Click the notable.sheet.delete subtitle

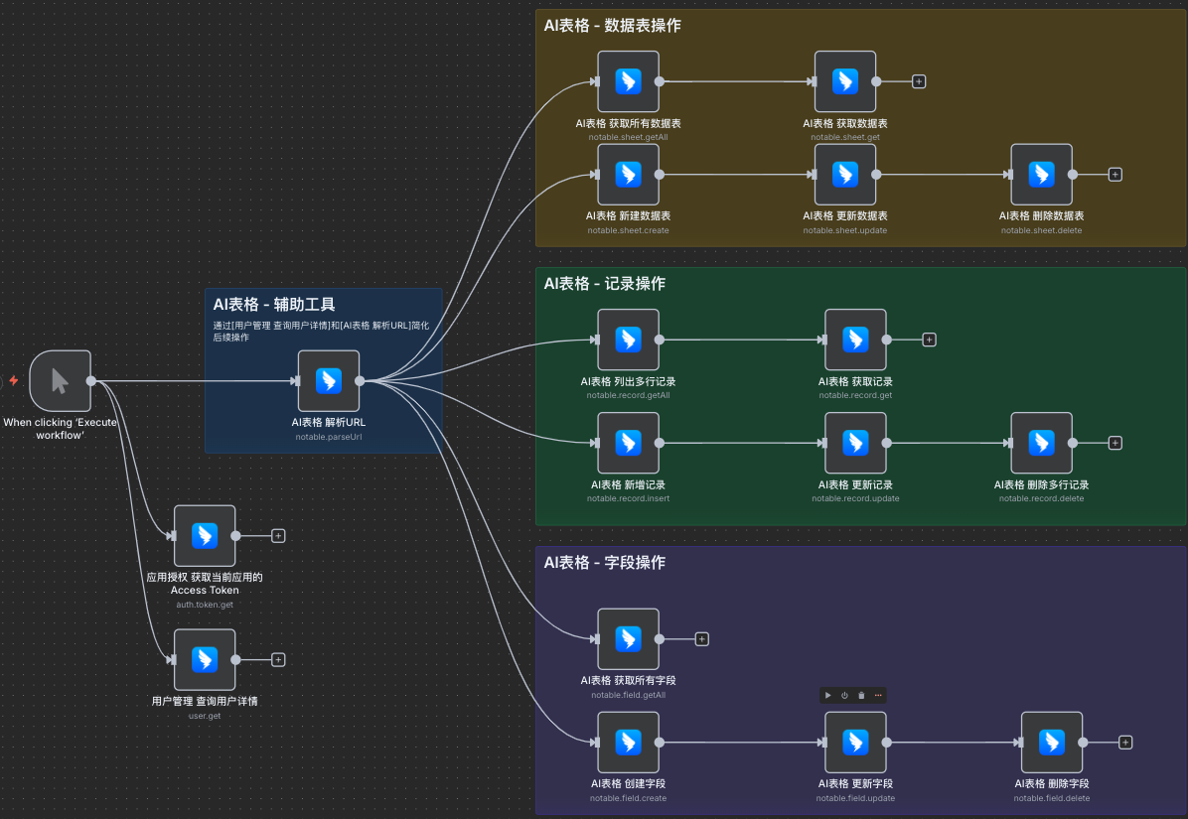(x=1041, y=230)
